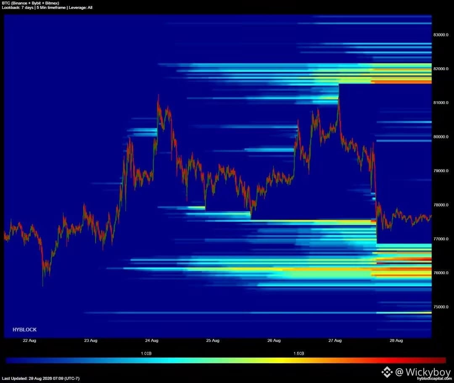This screenshot has width=454, height=383.
Task: Select the 22 Aug date label
Action: coord(29,341)
